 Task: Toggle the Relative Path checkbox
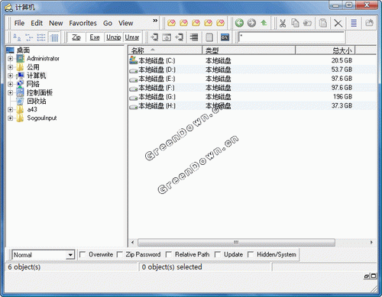[x=169, y=254]
